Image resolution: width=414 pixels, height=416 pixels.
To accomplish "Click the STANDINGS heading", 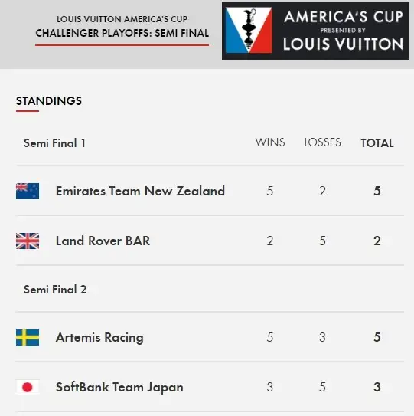I will tap(49, 101).
